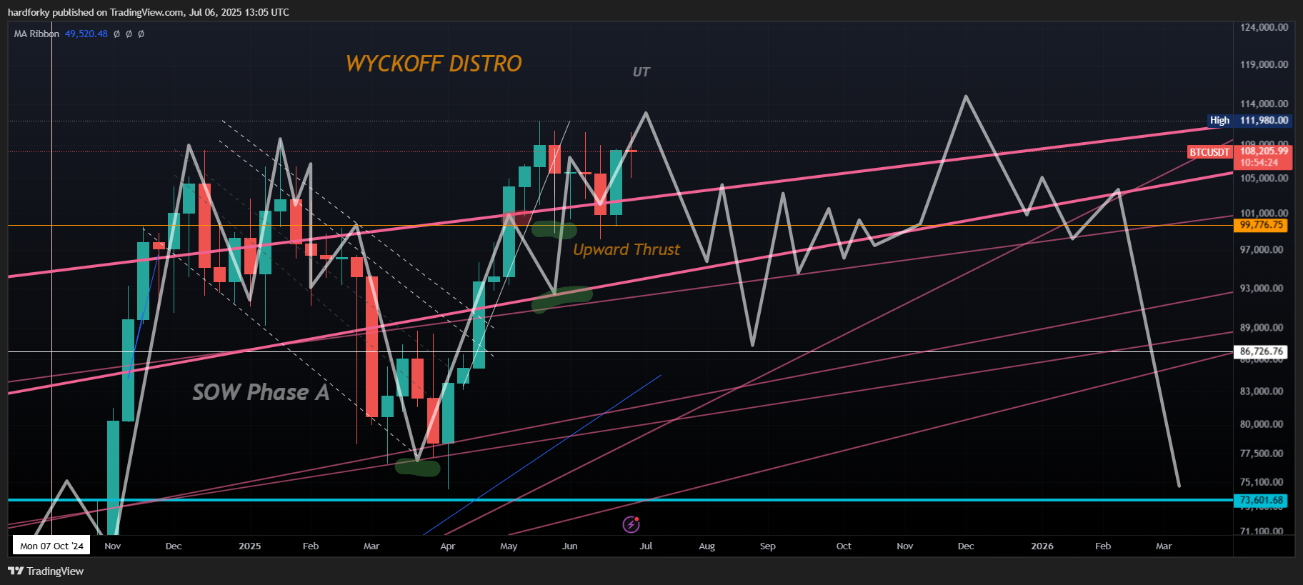Click the BTCUSDT symbol price tag

point(1209,152)
